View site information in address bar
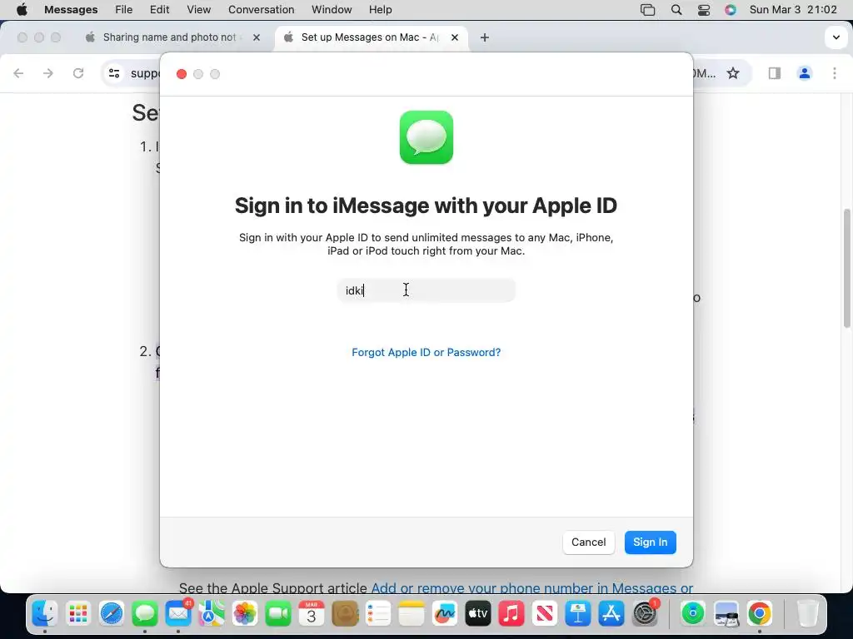This screenshot has height=639, width=853. point(113,73)
